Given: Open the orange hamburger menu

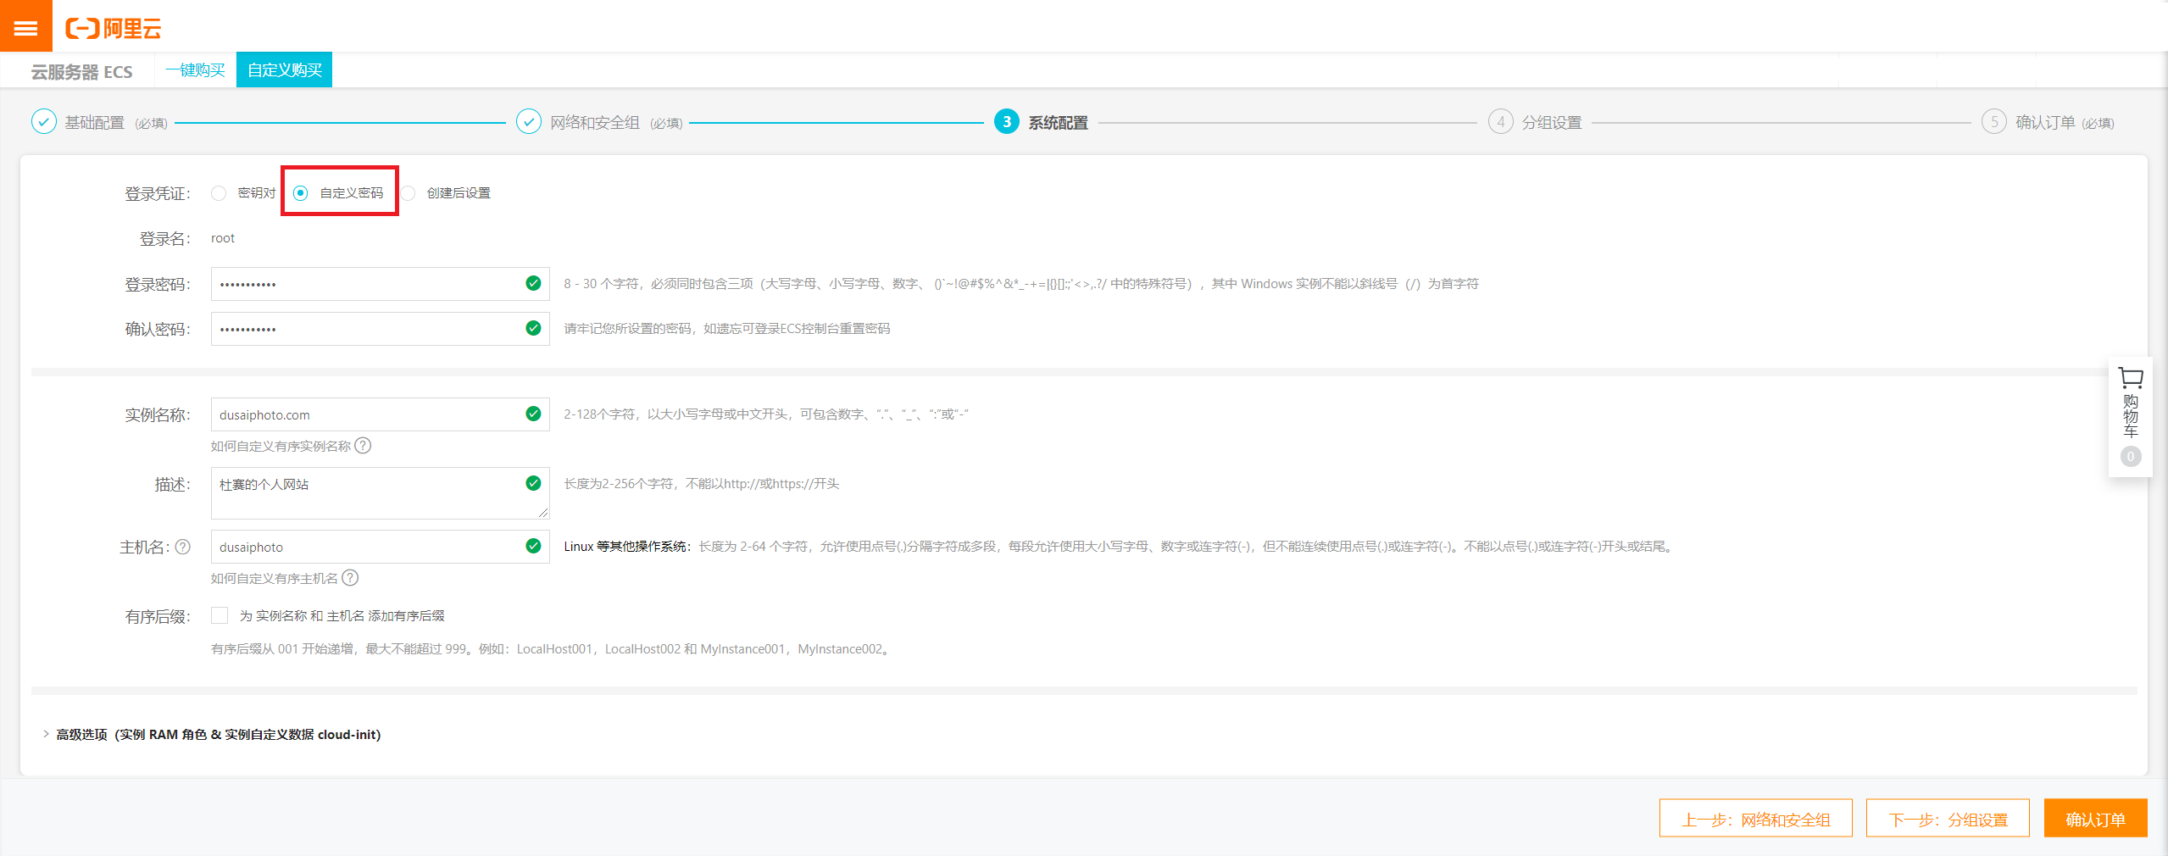Looking at the screenshot, I should pyautogui.click(x=25, y=28).
